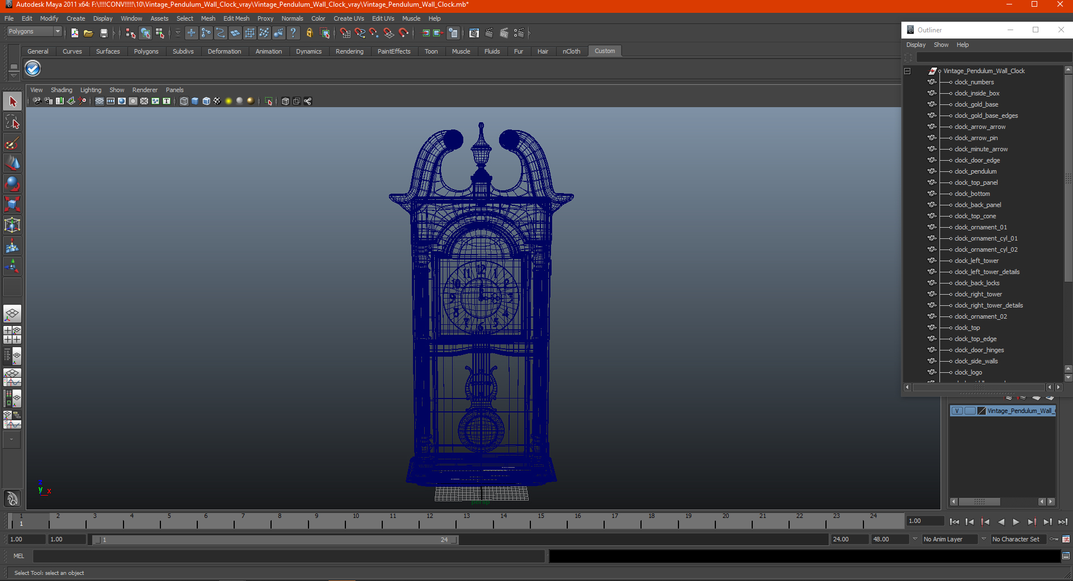Open animation preferences button
1073x581 pixels.
(1066, 539)
